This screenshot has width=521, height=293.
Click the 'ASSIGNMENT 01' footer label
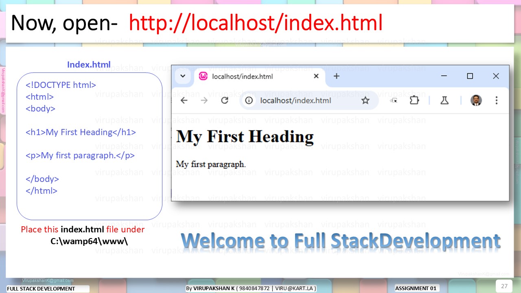pyautogui.click(x=416, y=289)
